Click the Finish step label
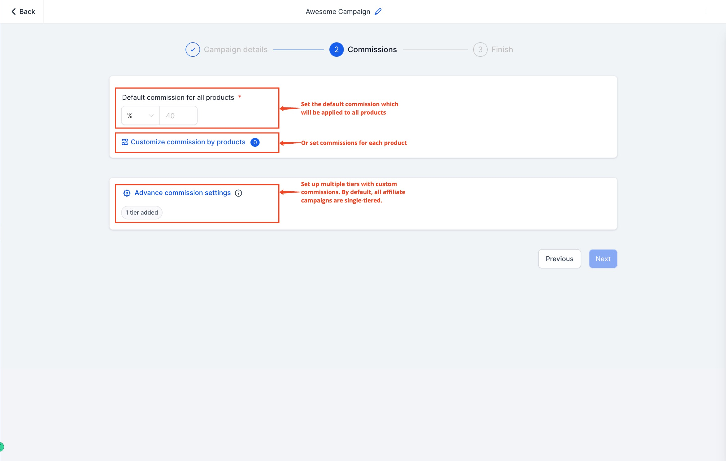This screenshot has width=726, height=461. click(502, 50)
